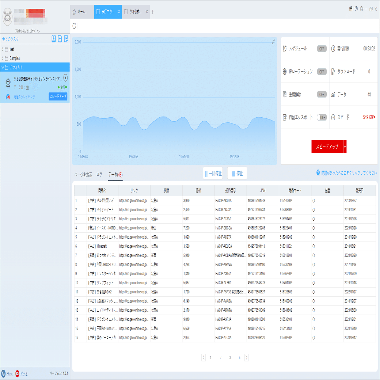Viewport: 380px width, 380px height.
Task: Click the 停止 stop button
Action: (237, 173)
